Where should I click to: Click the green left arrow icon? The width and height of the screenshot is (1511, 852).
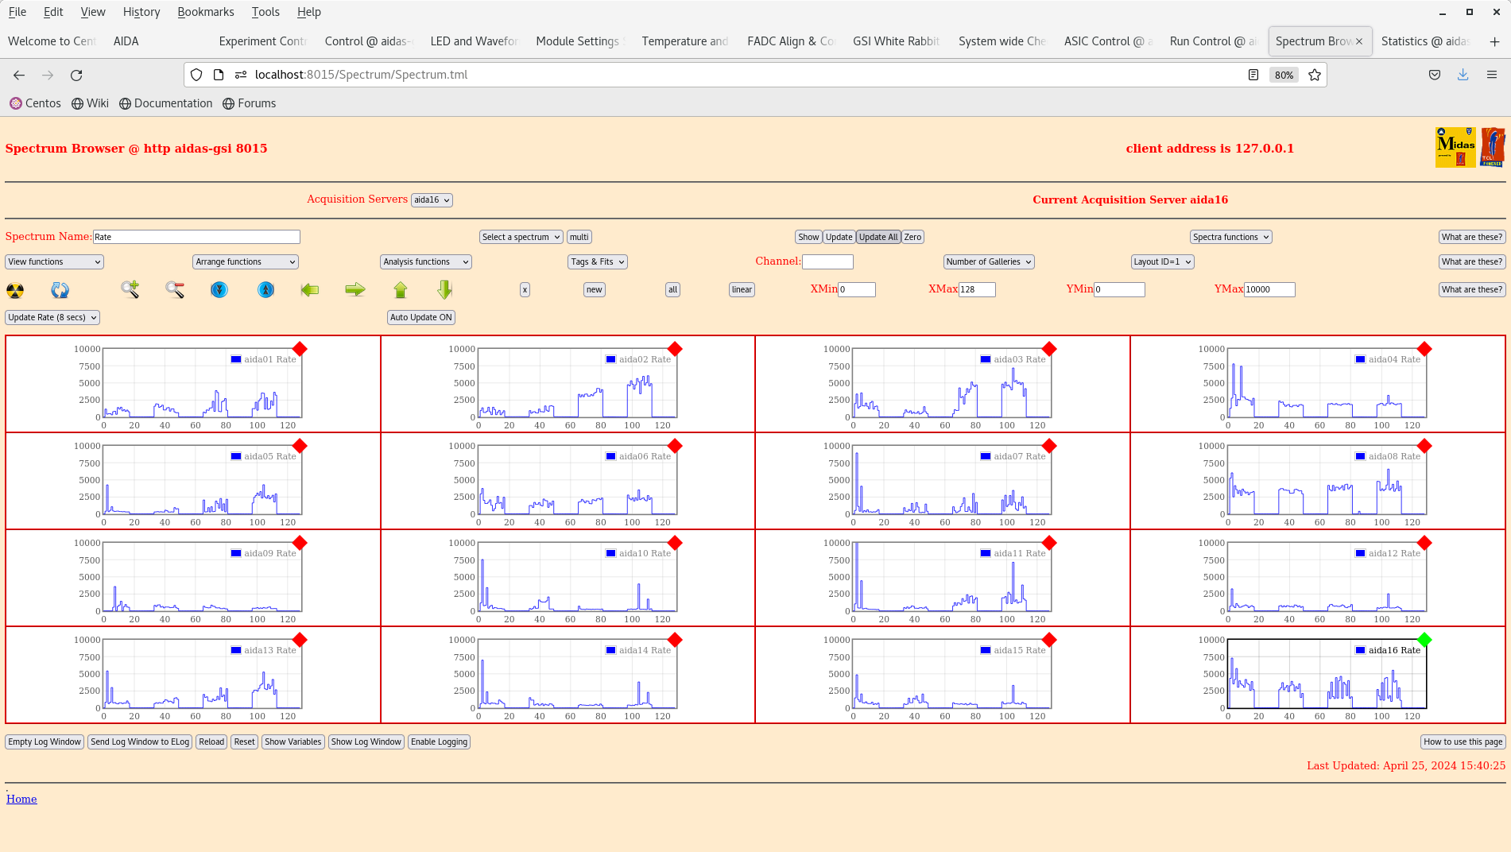click(310, 290)
